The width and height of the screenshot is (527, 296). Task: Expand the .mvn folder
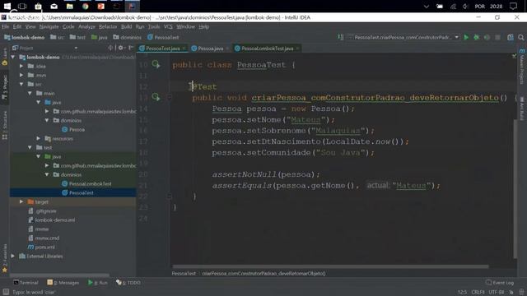point(21,75)
